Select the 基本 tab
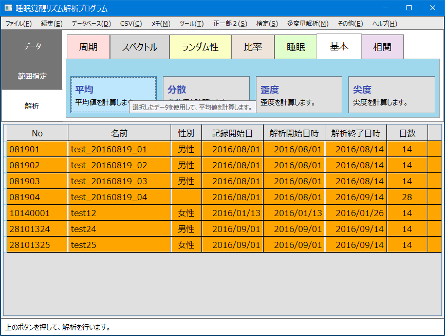The height and width of the screenshot is (336, 445). point(339,46)
